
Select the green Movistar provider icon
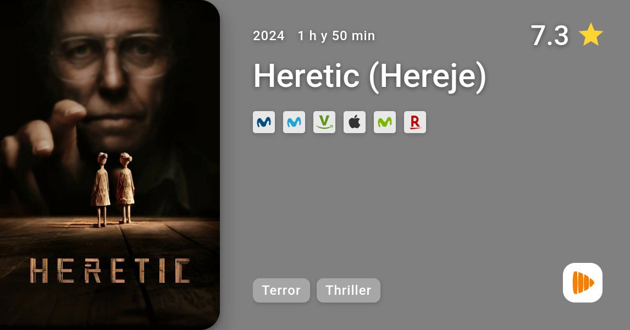point(384,122)
